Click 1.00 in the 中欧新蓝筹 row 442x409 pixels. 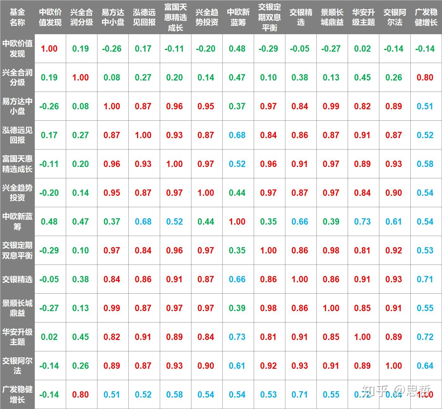pyautogui.click(x=237, y=222)
